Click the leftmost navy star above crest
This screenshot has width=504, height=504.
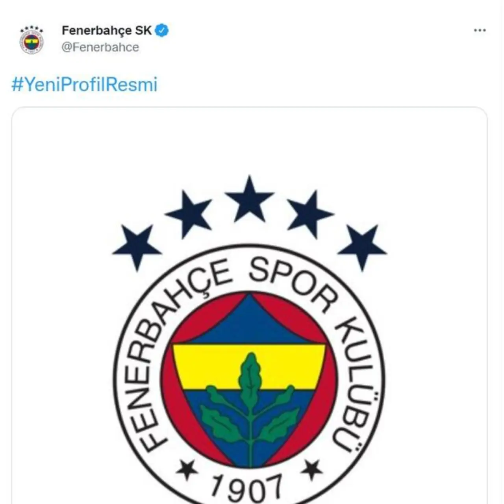[x=137, y=247]
